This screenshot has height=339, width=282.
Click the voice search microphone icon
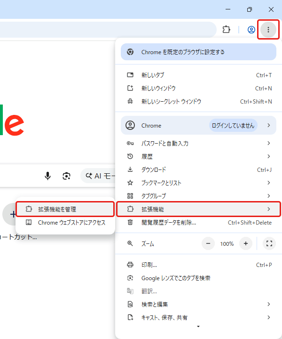47,176
